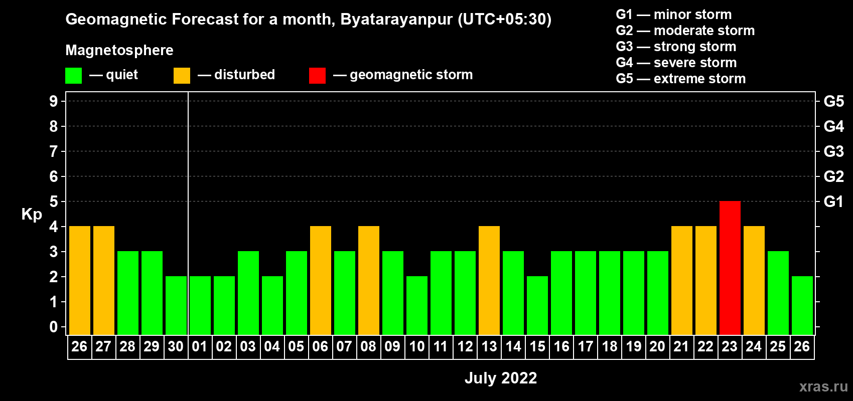The image size is (853, 401).
Task: Click the xras.ru watermark link
Action: pyautogui.click(x=823, y=386)
